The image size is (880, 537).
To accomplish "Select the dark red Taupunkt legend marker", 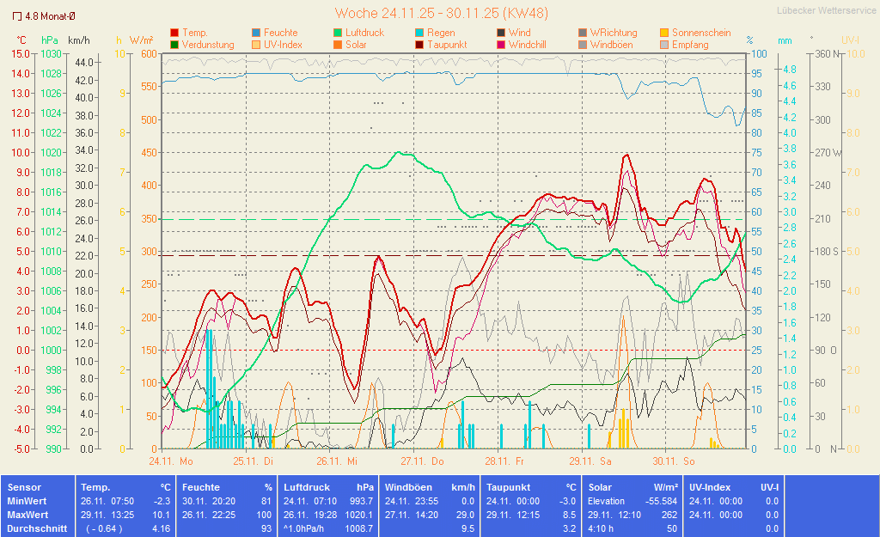I will tap(419, 45).
